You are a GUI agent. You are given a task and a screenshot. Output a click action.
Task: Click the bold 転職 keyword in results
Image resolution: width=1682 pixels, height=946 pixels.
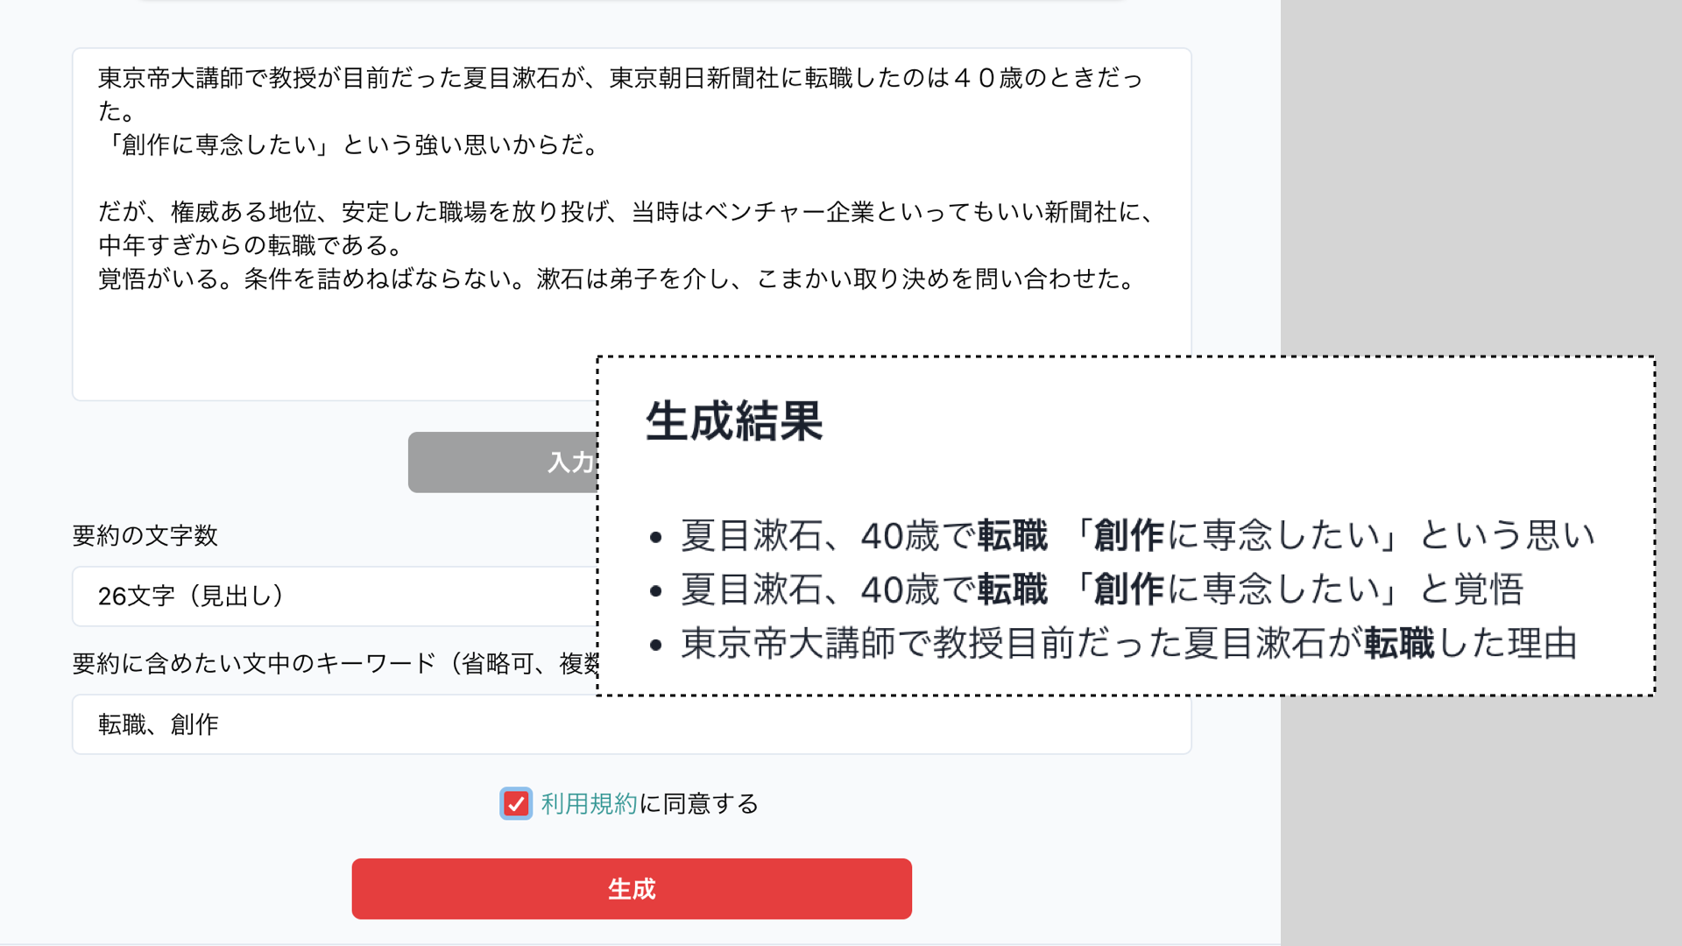1013,535
